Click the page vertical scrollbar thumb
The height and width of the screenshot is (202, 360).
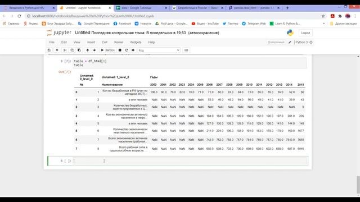[358, 185]
